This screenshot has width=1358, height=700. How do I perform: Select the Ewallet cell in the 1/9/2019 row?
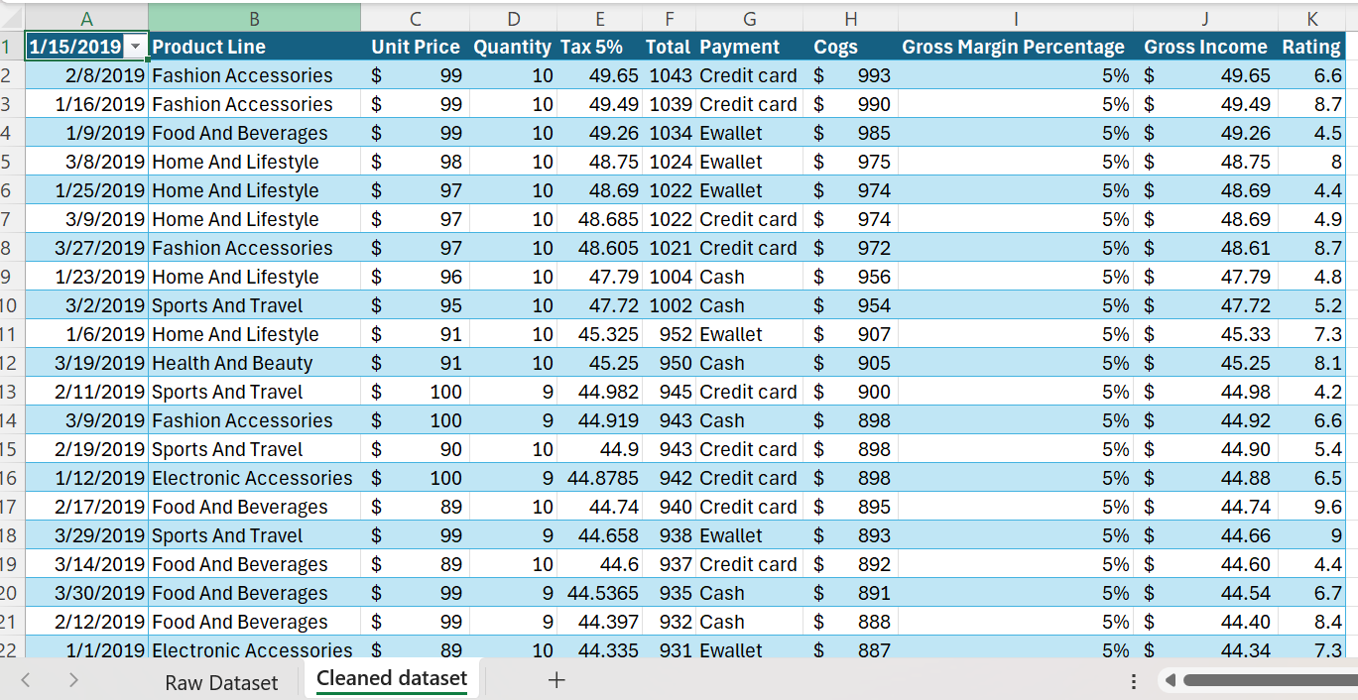click(749, 133)
